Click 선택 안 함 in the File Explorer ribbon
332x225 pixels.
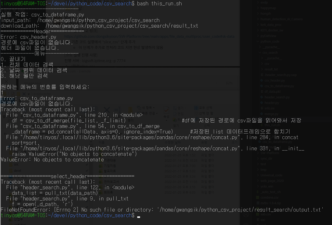click(204, 113)
